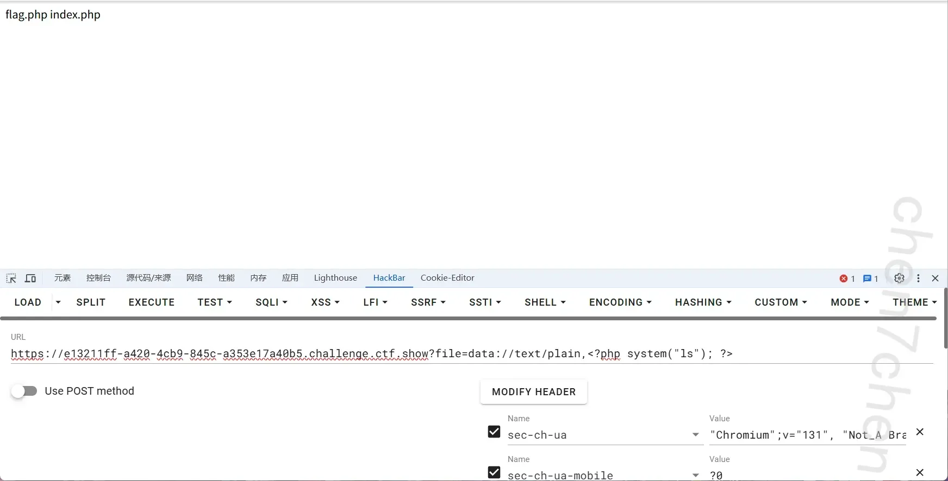Activate the inspect element picker icon
The image size is (948, 481).
click(11, 279)
